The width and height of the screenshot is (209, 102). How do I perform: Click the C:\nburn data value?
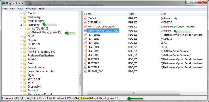[x=166, y=31]
